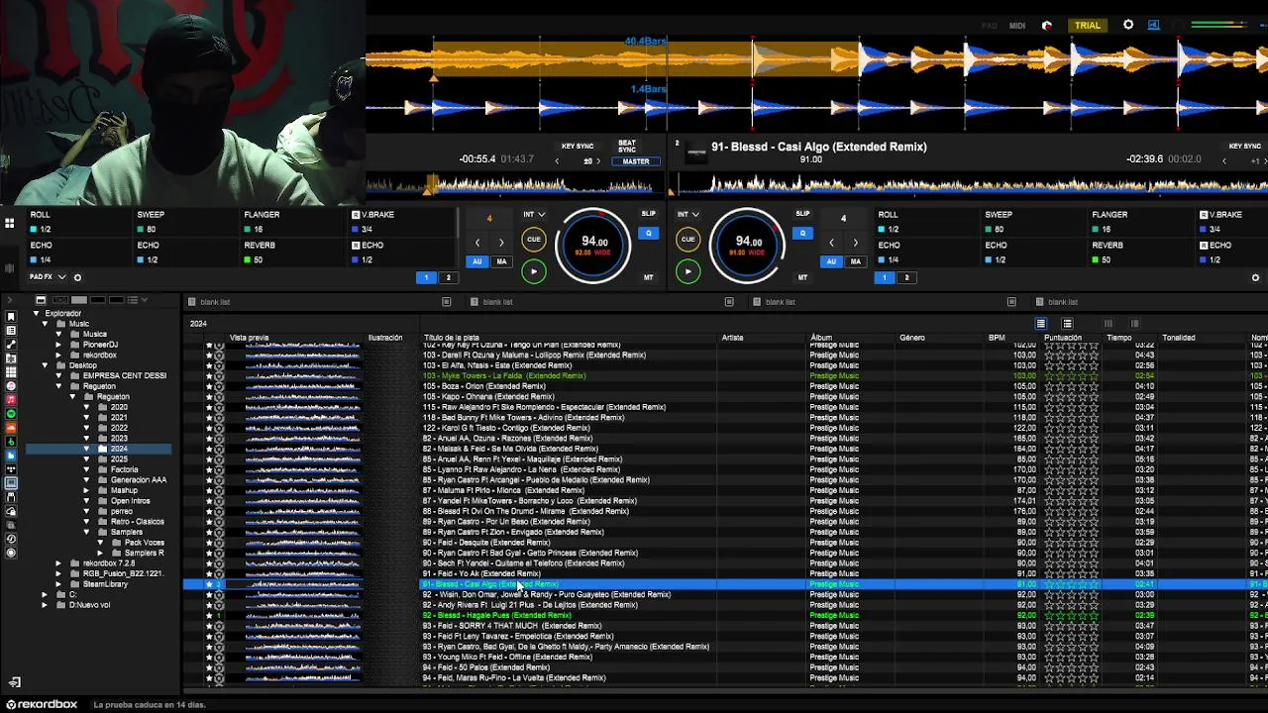Open the settings gear in top bar
The image size is (1268, 713).
1128,25
